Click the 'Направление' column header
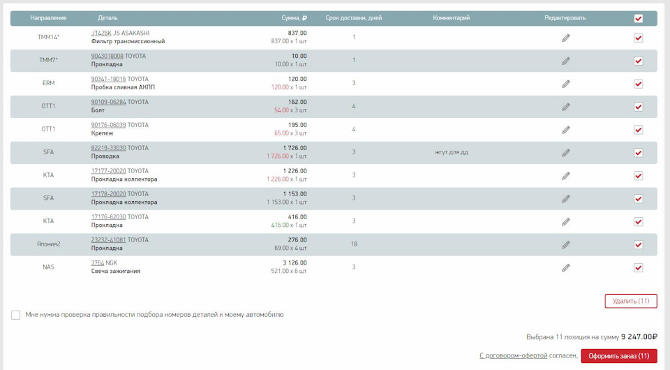The width and height of the screenshot is (670, 370). pos(49,18)
